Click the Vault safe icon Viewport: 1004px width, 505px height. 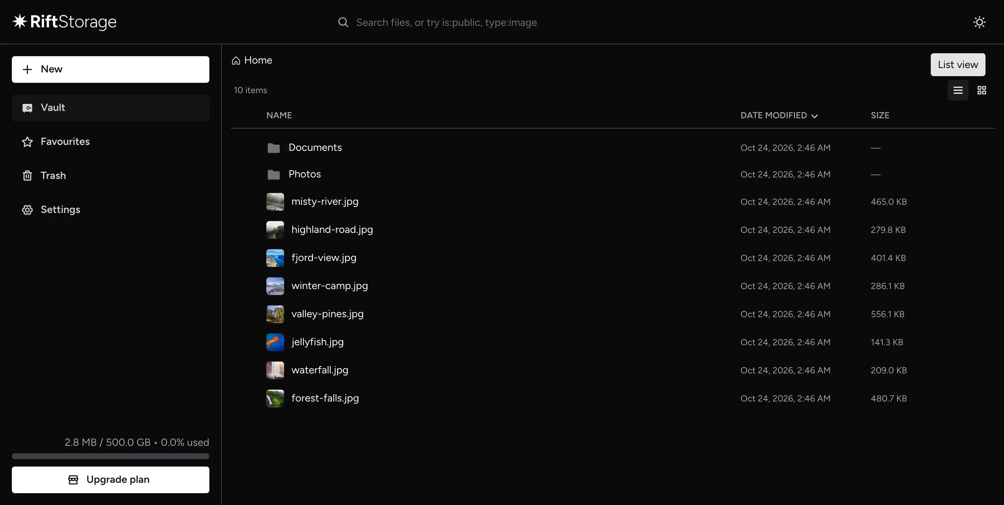click(27, 108)
